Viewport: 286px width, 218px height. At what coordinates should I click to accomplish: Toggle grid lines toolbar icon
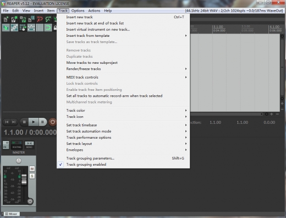point(40,28)
